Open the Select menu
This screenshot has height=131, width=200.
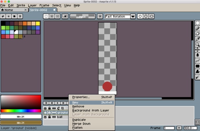(x=57, y=5)
